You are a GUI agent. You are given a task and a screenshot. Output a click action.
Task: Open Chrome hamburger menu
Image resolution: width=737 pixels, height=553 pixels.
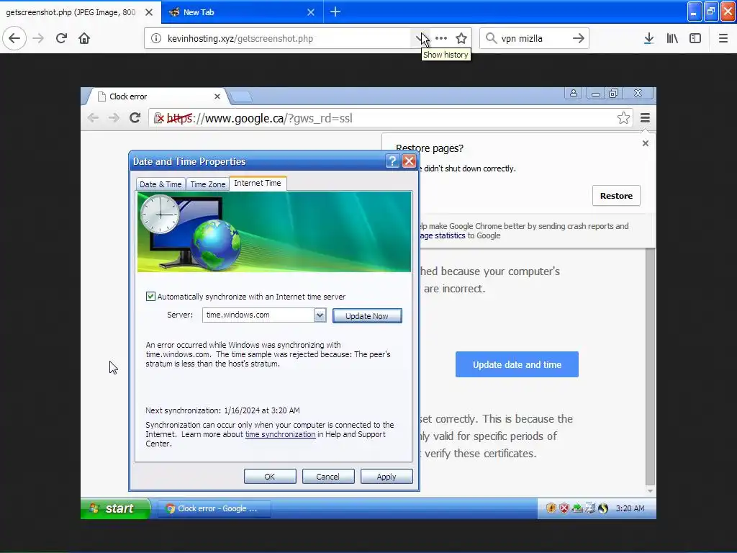[645, 117]
